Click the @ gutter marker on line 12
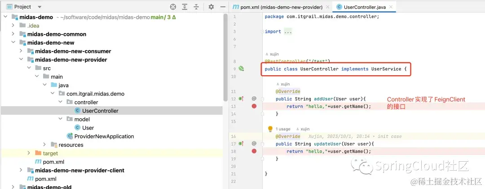The height and width of the screenshot is (189, 485). [254, 99]
